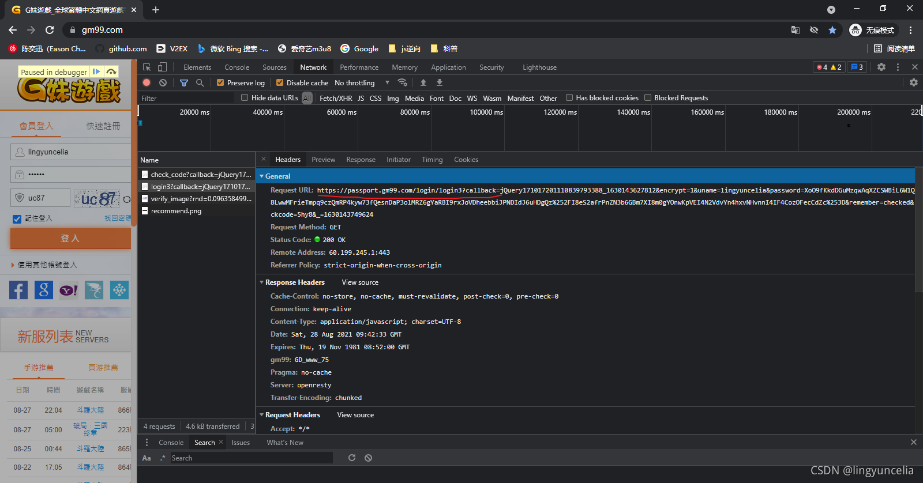This screenshot has height=483, width=923.
Task: Click the drawer Search input field
Action: [x=251, y=458]
